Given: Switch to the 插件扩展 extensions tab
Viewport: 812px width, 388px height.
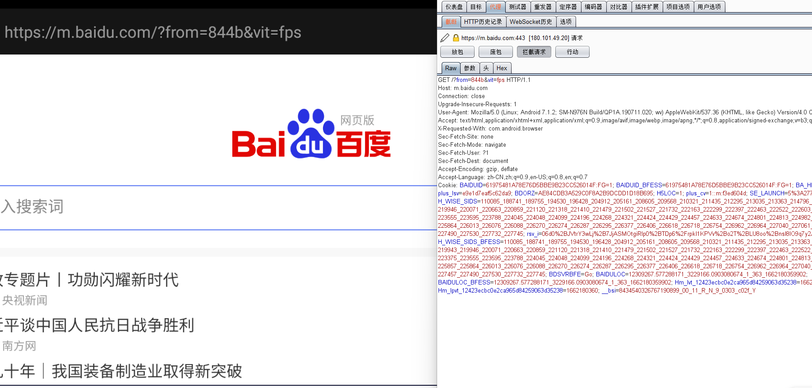Looking at the screenshot, I should 647,7.
